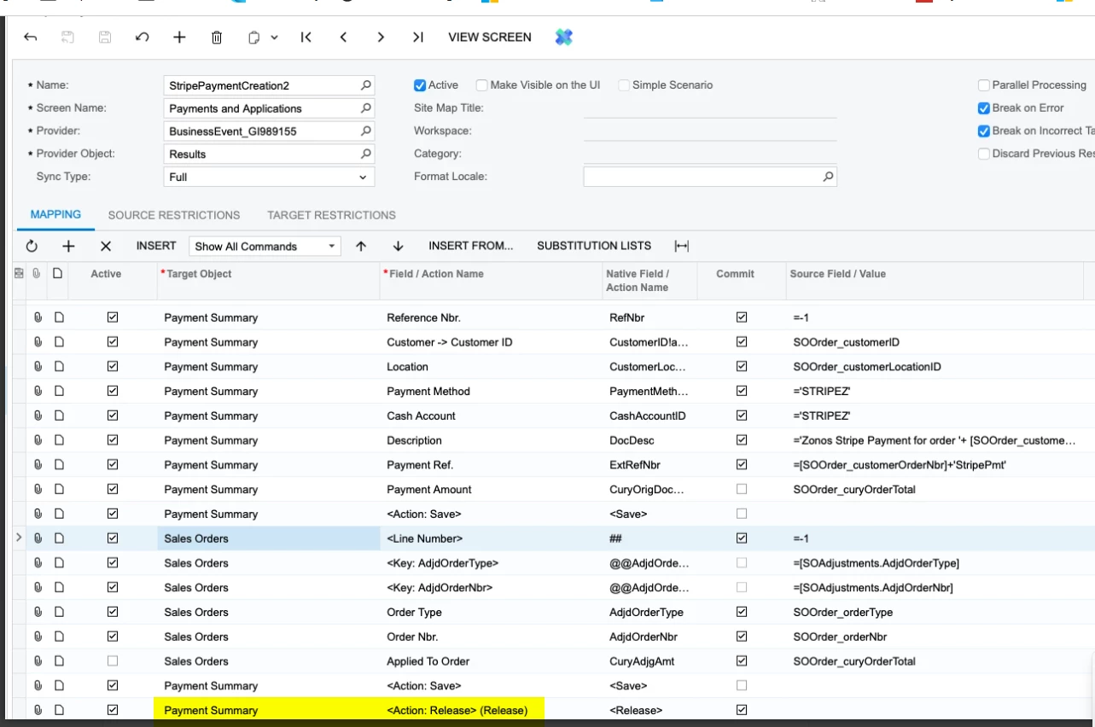
Task: Toggle the Simple Scenario checkbox
Action: [624, 85]
